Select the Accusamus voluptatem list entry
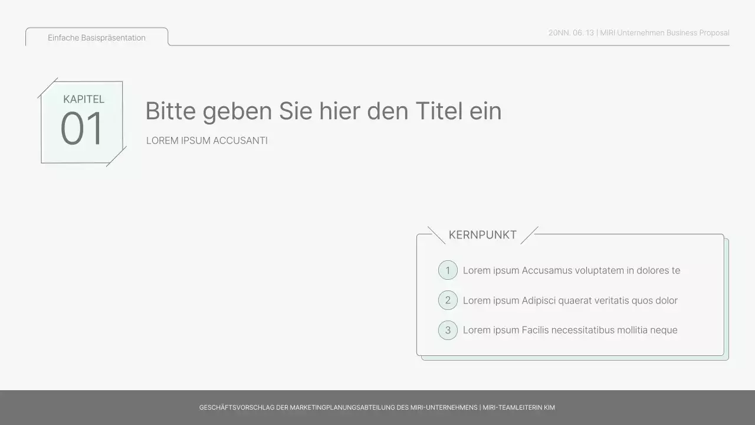 (572, 270)
